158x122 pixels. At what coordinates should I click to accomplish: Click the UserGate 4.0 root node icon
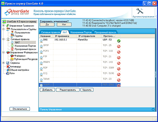[x=4, y=22]
